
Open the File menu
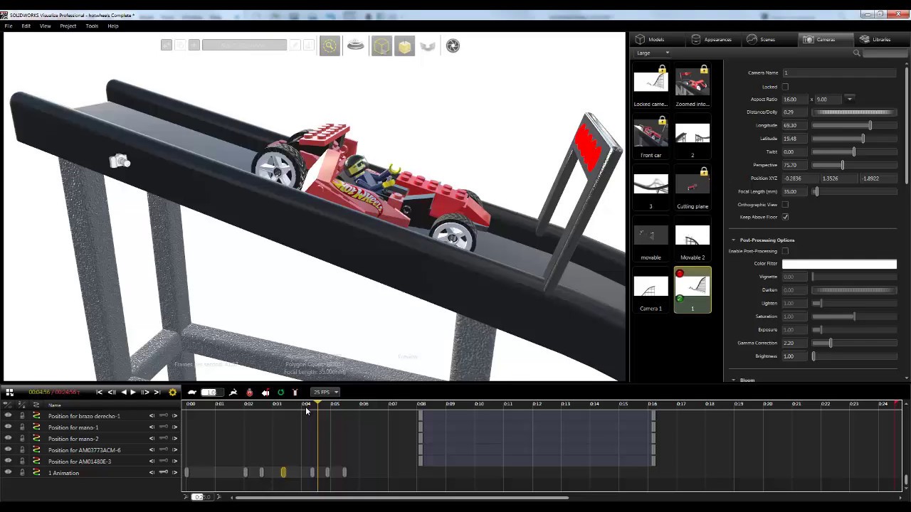(x=9, y=26)
